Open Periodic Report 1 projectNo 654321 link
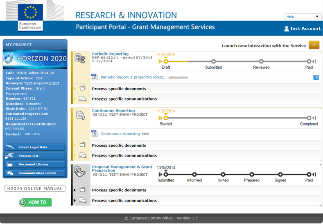 click(x=133, y=77)
